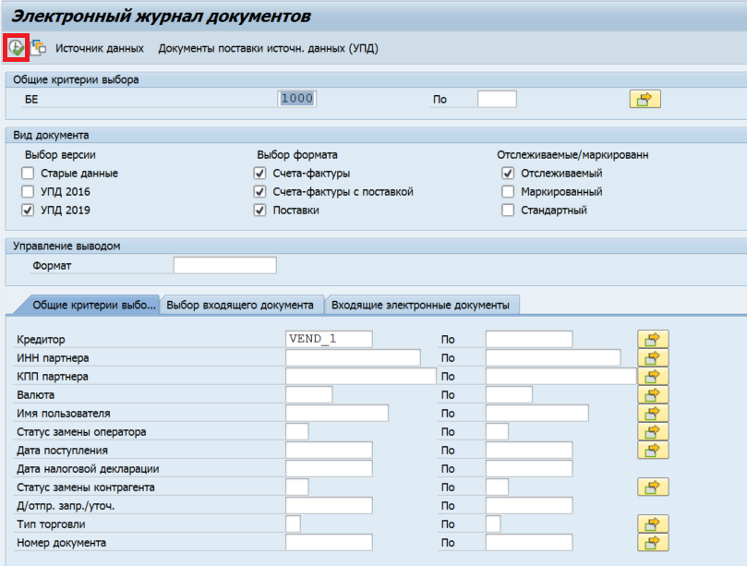Screen dimensions: 747x566
Task: Enable the Старые данные checkbox
Action: coord(29,173)
